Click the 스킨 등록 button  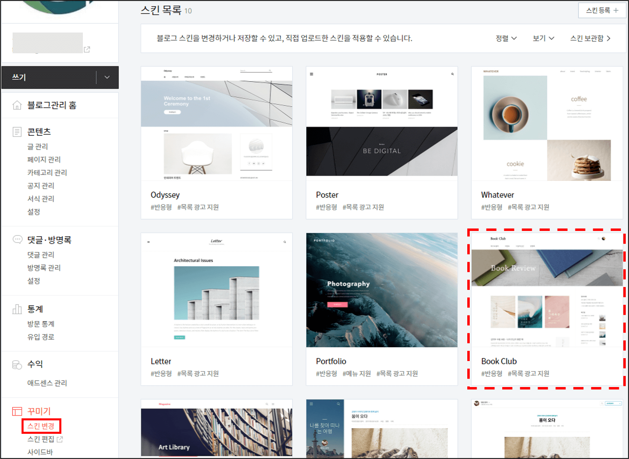[602, 10]
